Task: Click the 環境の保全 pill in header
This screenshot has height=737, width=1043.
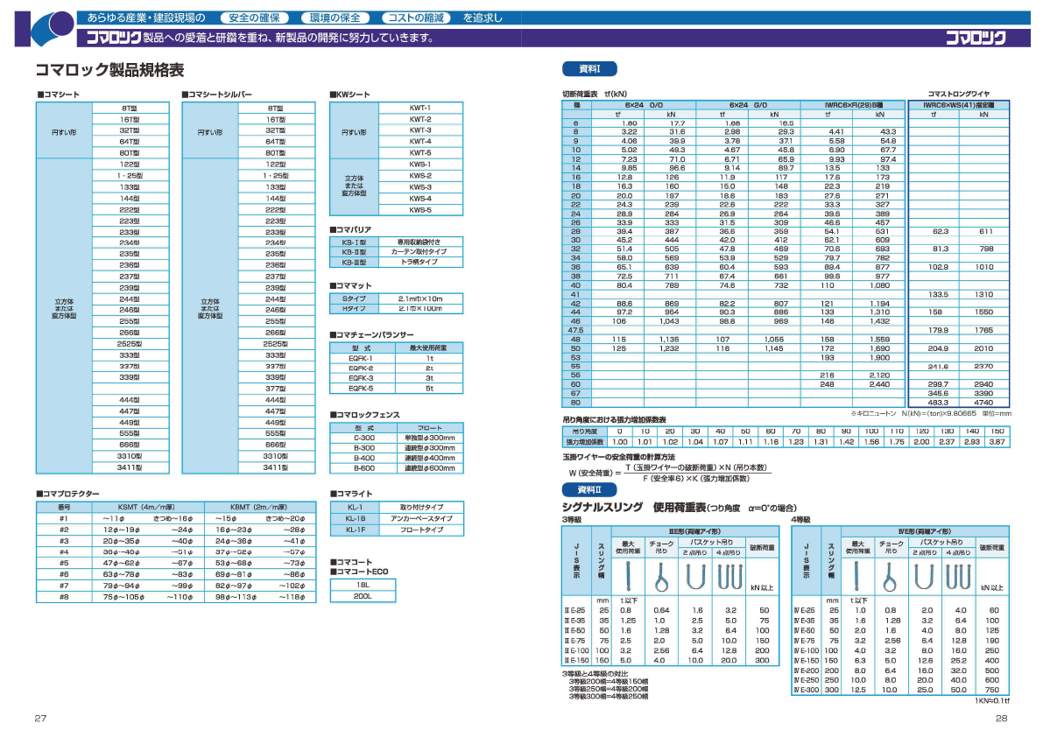Action: [335, 18]
